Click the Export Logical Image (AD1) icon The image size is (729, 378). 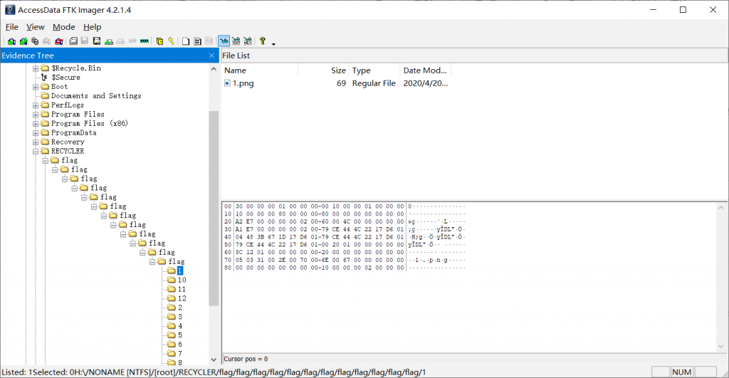point(97,41)
